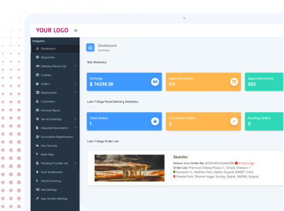Click the 'Nanavati Cir, Radhika Park' address
Image resolution: width=284 pixels, height=211 pixels.
[x=215, y=172]
